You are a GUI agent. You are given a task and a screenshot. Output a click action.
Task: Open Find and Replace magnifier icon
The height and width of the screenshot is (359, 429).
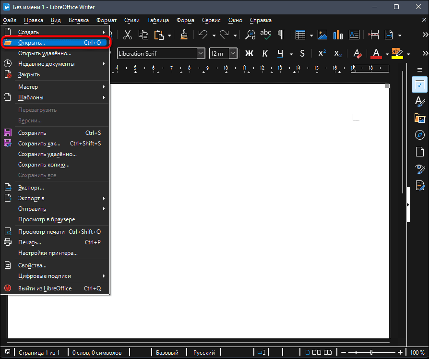[250, 35]
